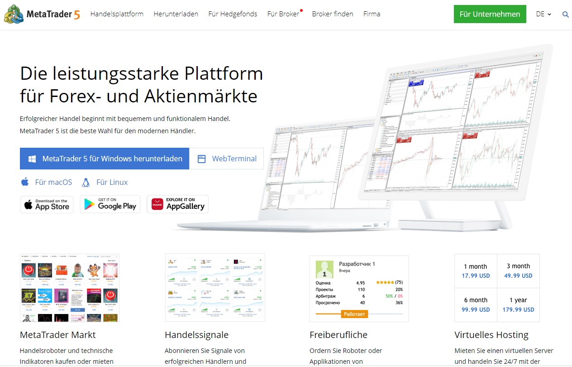Open the Freiberufliche heading link
572x367 pixels.
click(x=338, y=335)
